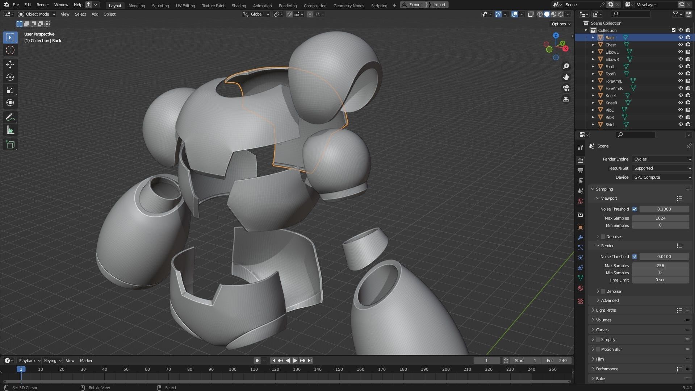Switch to the Modeling workspace tab
The height and width of the screenshot is (391, 695).
click(137, 5)
